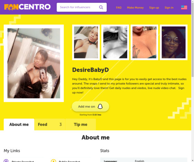Open the Tip me tab
The image size is (194, 162).
(80, 124)
